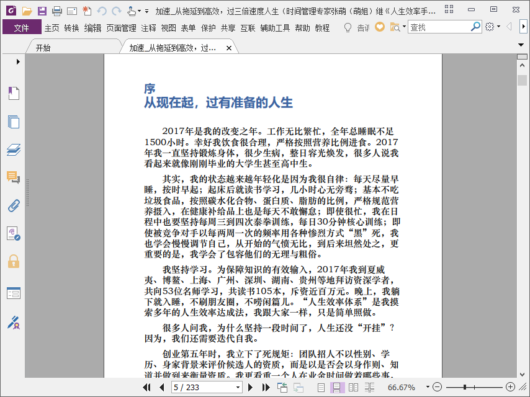Open the document tab list dropdown arrow
Screen dimensions: 530x397
point(521,45)
